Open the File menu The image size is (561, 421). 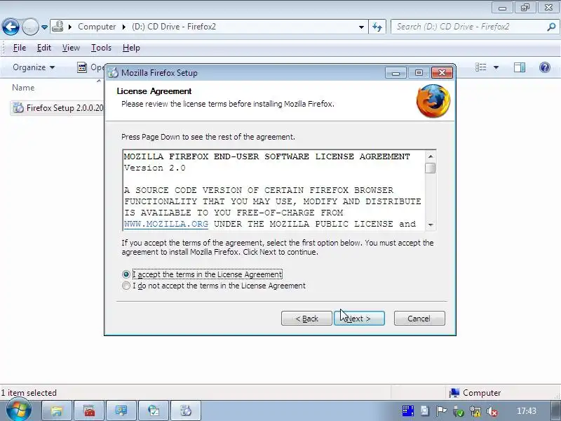pos(20,48)
